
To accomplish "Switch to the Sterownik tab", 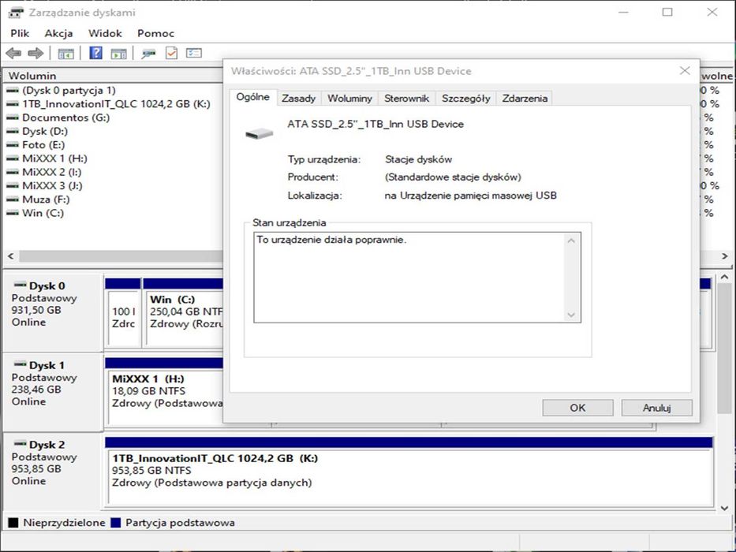I will click(x=406, y=98).
